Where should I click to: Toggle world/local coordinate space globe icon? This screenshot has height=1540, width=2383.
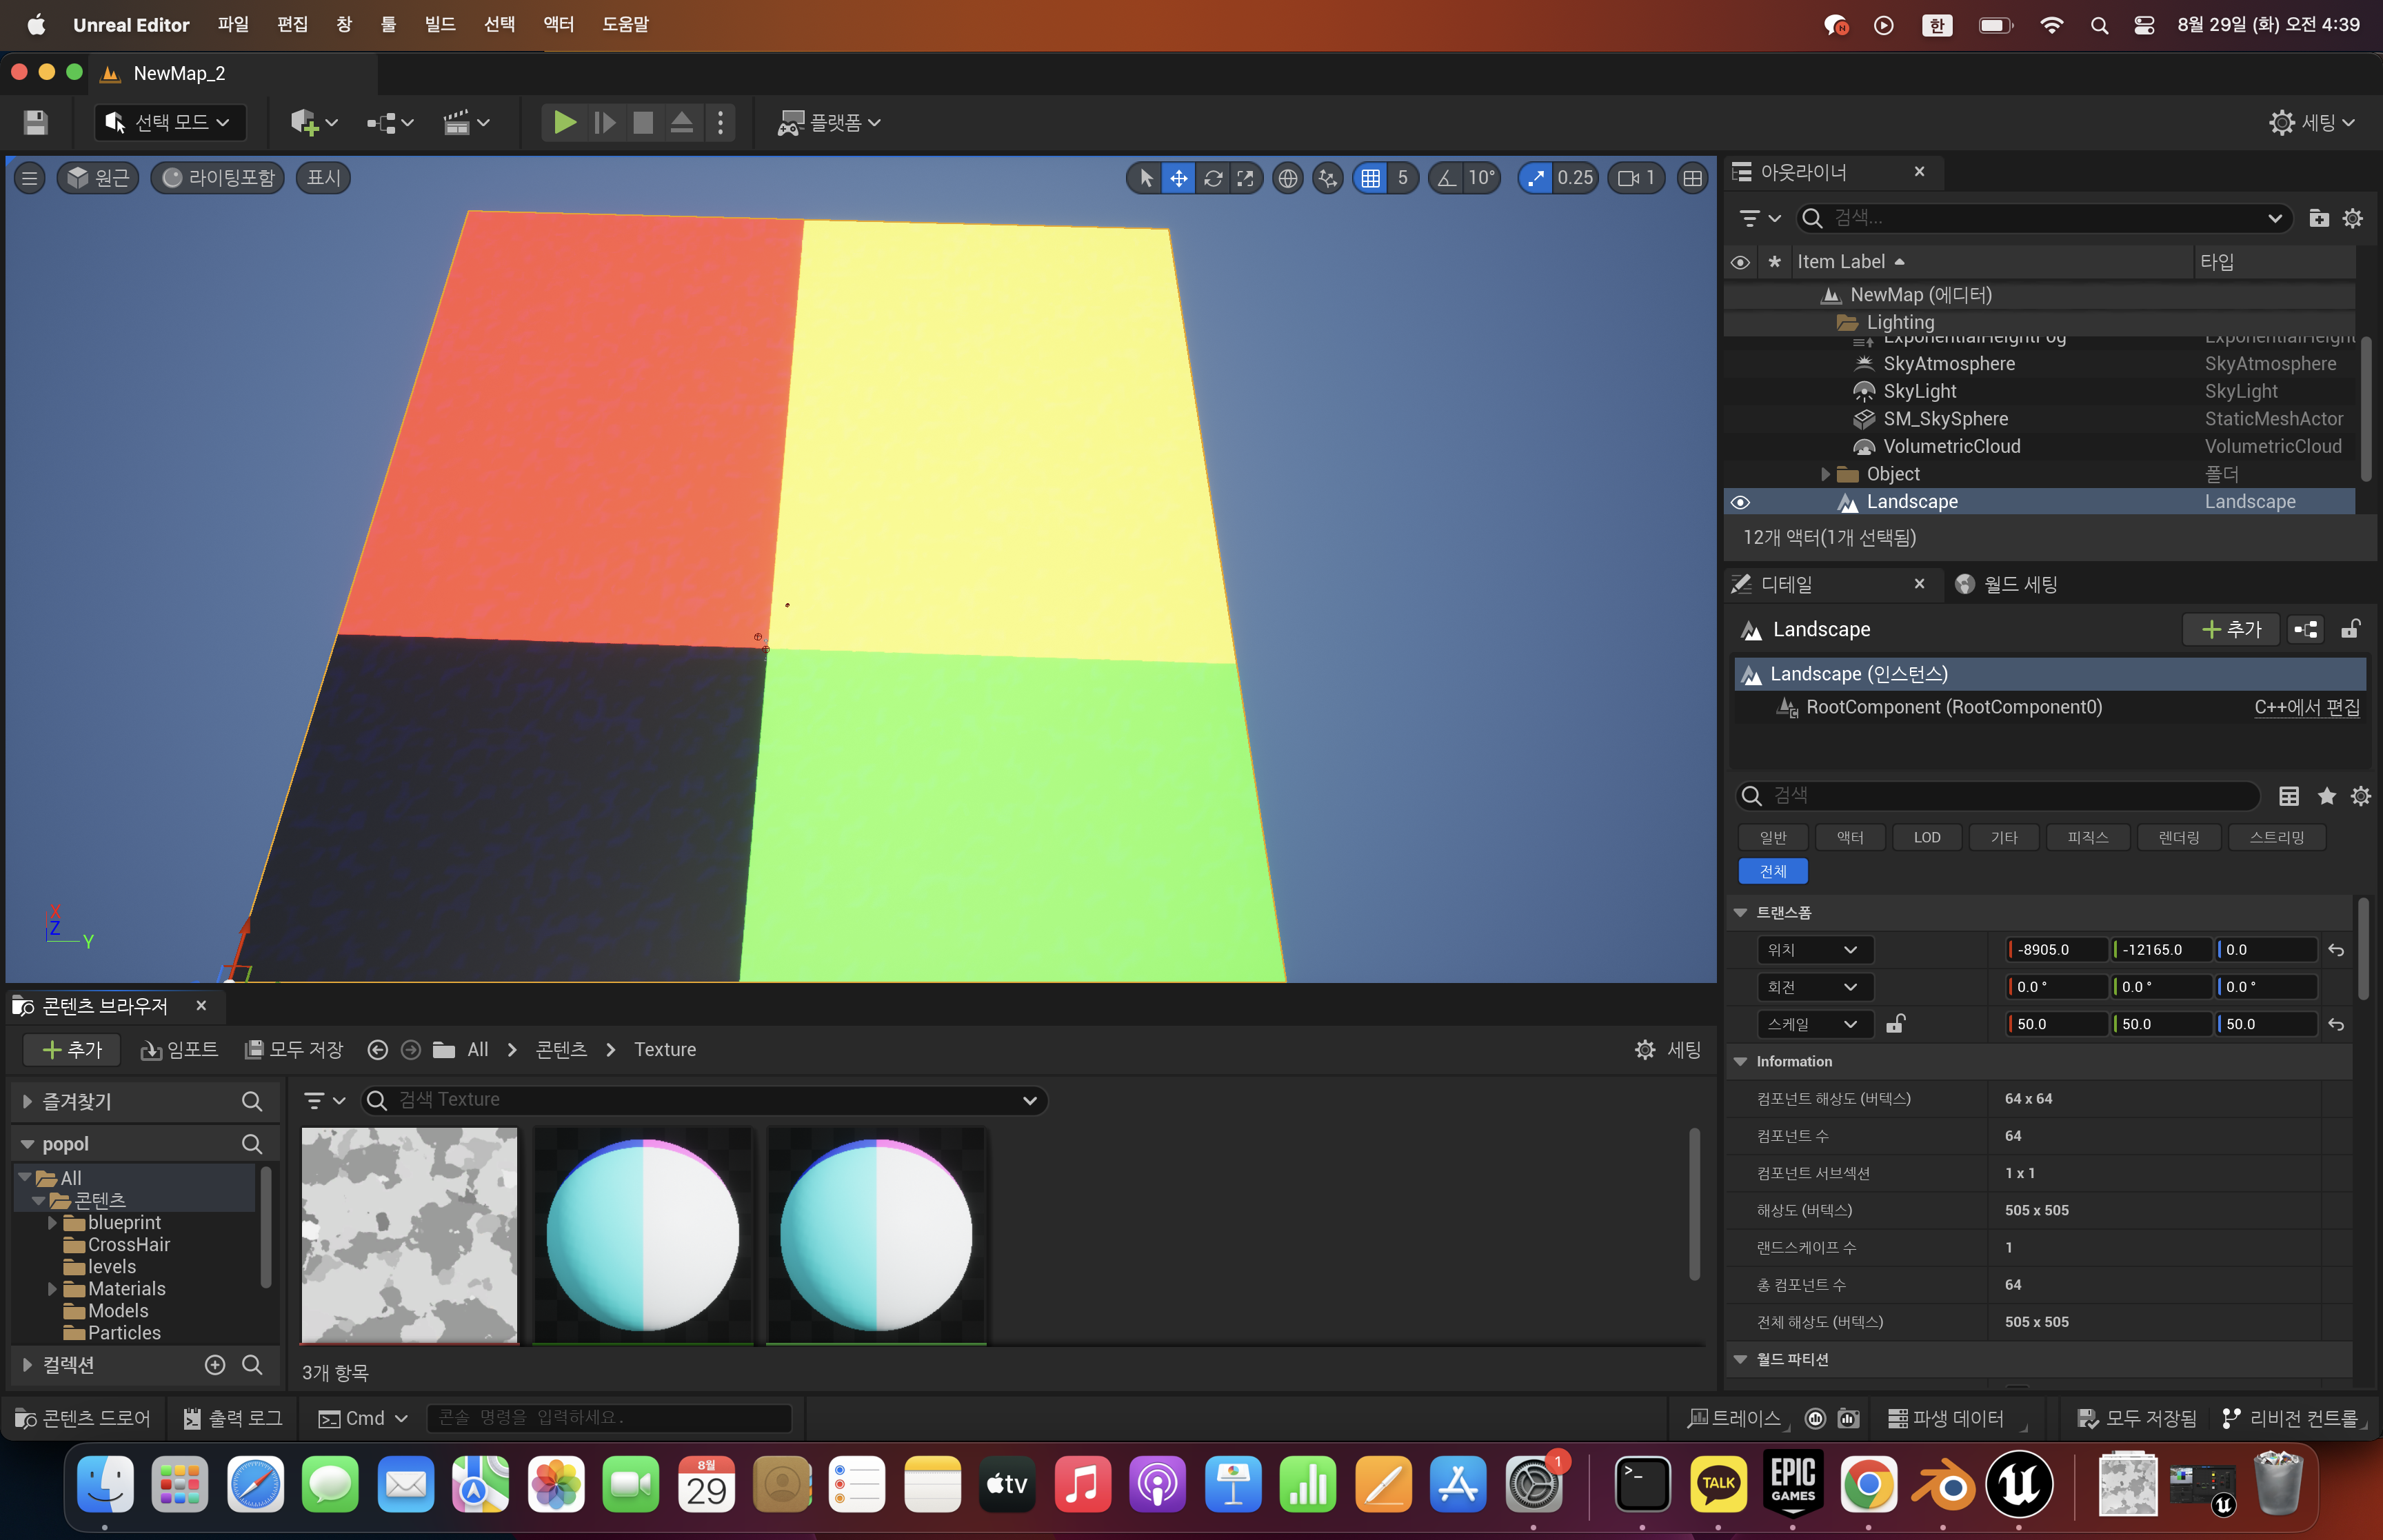coord(1287,178)
